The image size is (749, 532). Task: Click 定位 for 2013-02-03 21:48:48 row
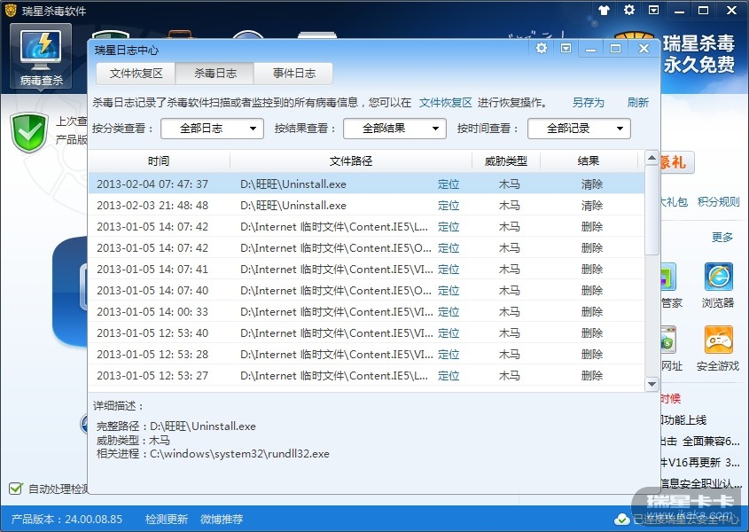pos(448,206)
